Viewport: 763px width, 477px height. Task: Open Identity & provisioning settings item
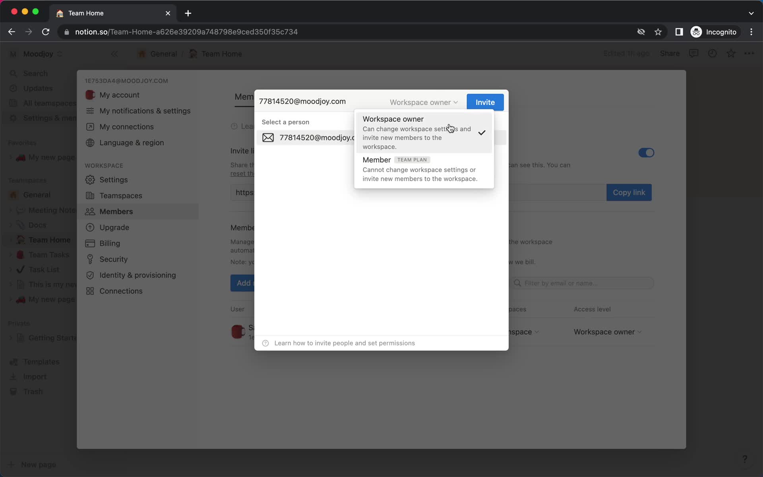coord(137,275)
